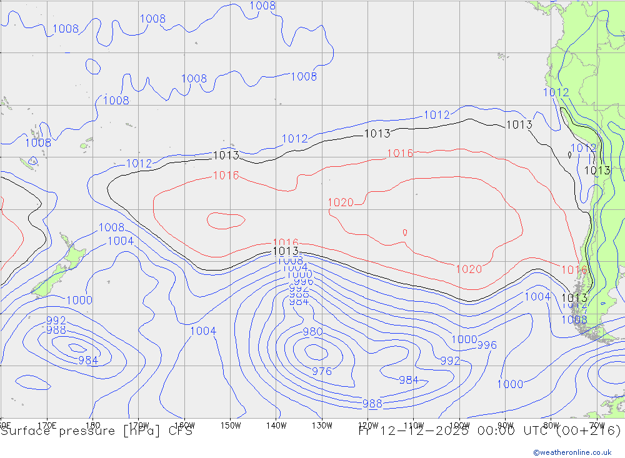Click the 90W longitude axis label

(506, 426)
